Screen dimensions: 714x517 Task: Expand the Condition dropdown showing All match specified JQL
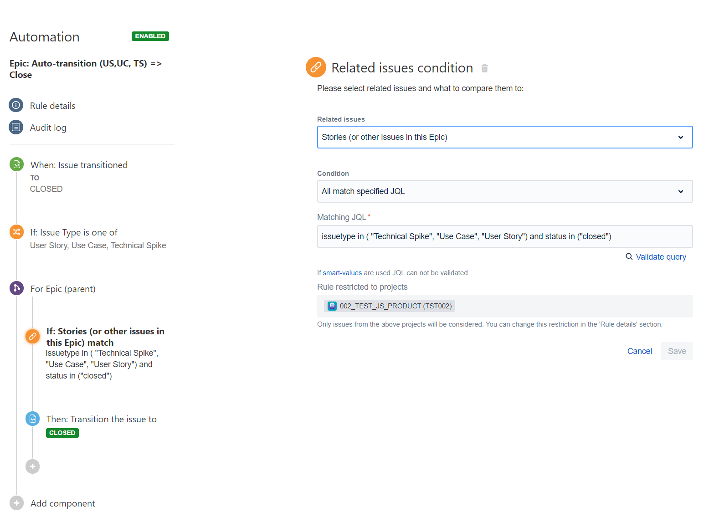tap(505, 191)
